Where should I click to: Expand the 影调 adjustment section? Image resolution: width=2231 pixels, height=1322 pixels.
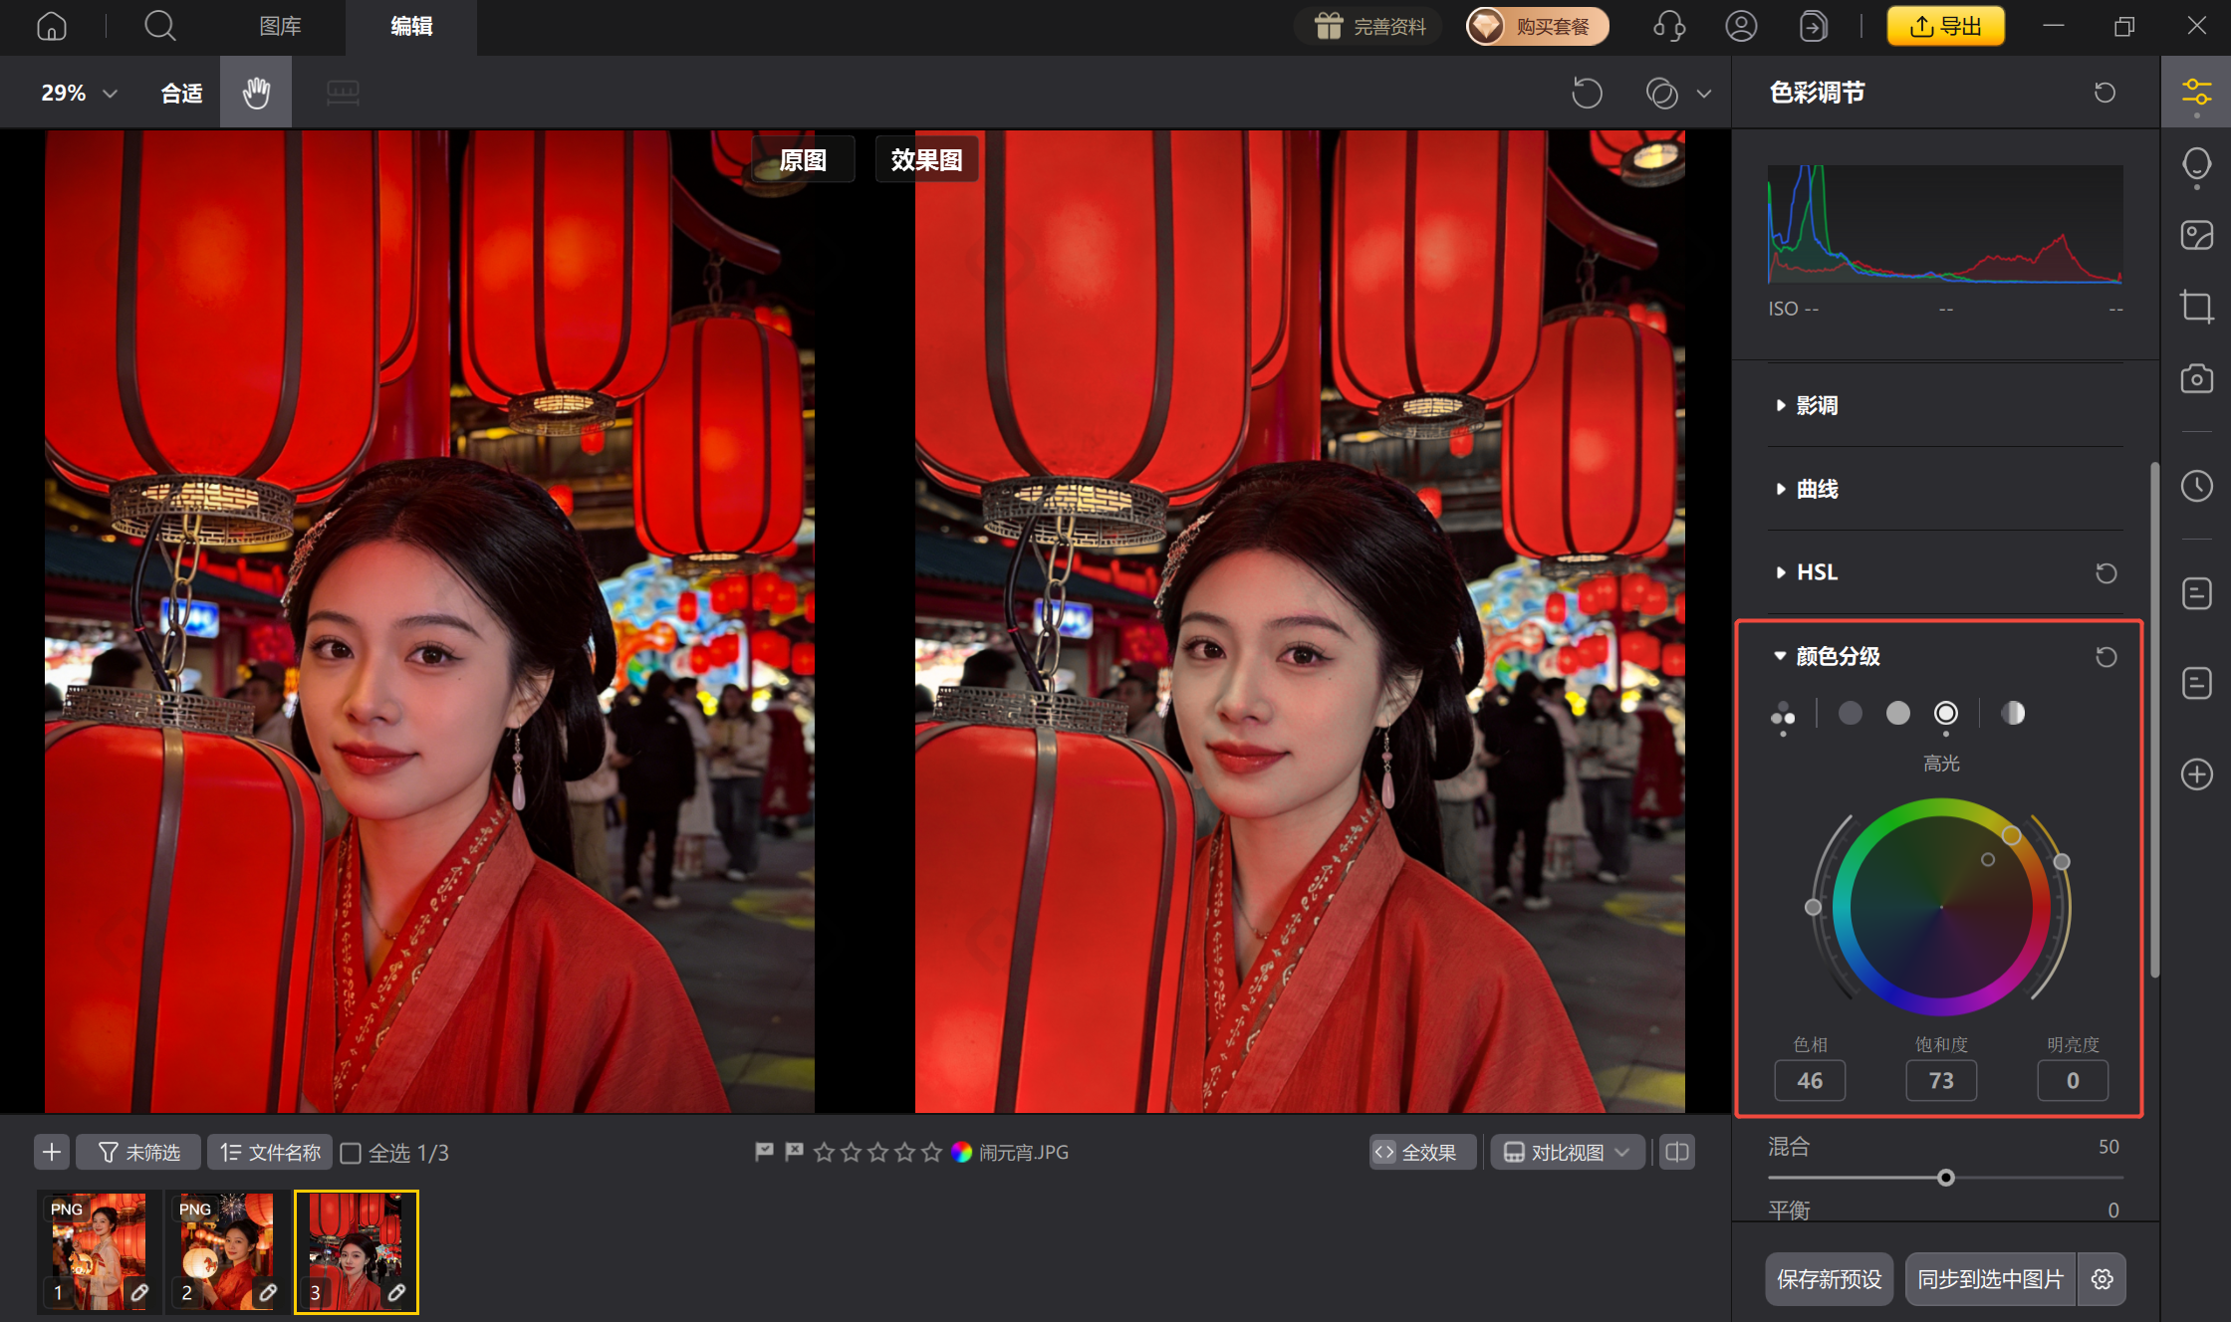coord(1816,405)
